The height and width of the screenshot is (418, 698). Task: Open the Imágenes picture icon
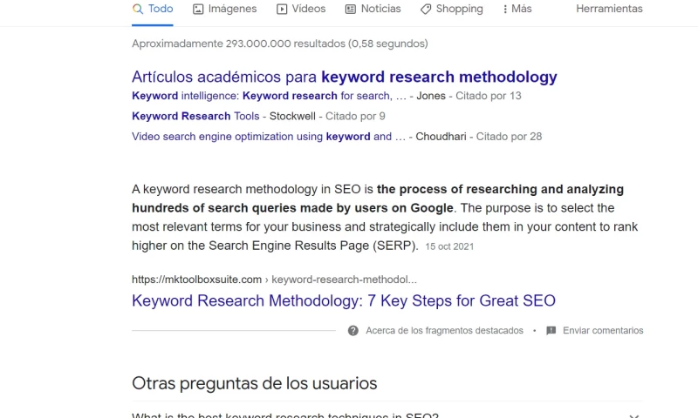pos(198,9)
